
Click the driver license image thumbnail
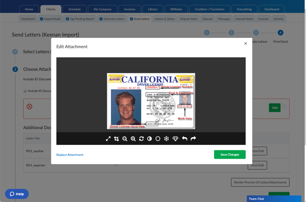click(x=151, y=101)
